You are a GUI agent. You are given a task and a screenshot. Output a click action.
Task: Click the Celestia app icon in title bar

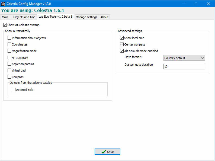point(3,4)
